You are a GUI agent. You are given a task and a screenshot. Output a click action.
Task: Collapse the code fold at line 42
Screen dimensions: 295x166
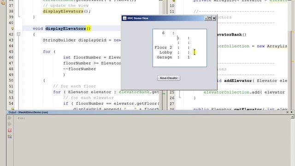point(18,34)
